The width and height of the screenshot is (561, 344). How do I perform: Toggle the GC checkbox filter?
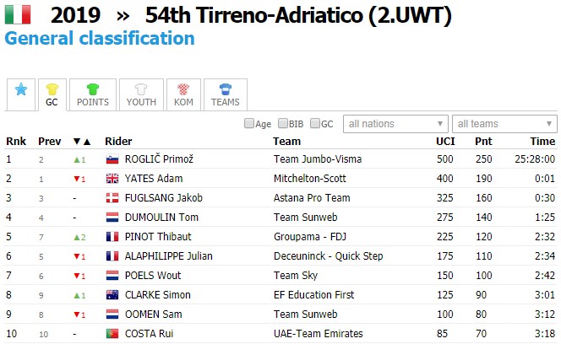315,124
